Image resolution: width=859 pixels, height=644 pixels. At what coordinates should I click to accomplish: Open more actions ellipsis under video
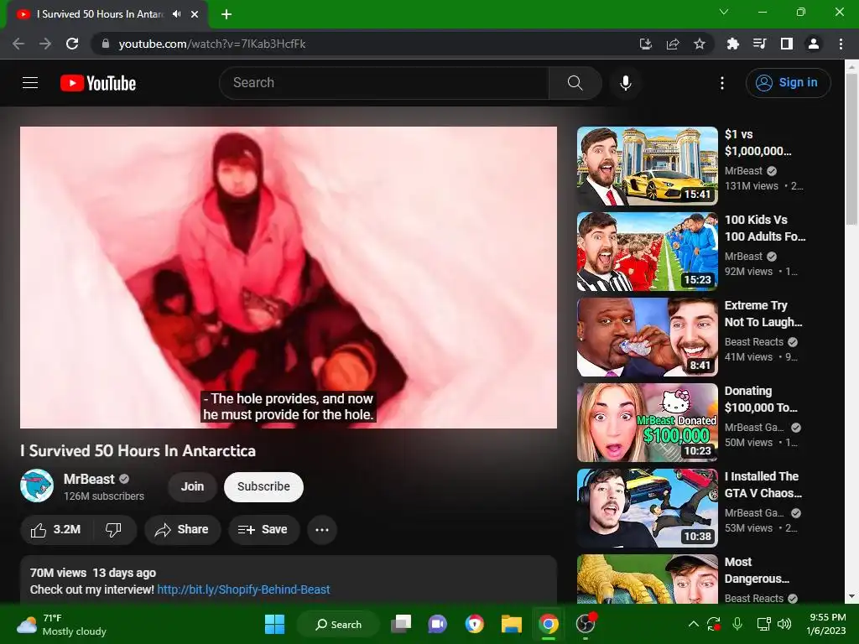[322, 530]
